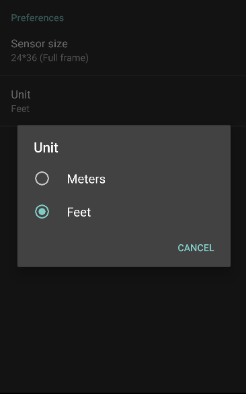Click the Sensor size title text
This screenshot has width=246, height=394.
pos(39,44)
